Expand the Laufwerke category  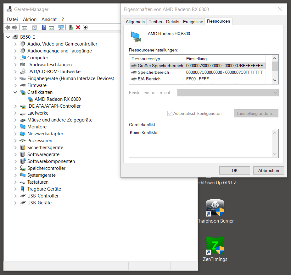tap(15, 113)
